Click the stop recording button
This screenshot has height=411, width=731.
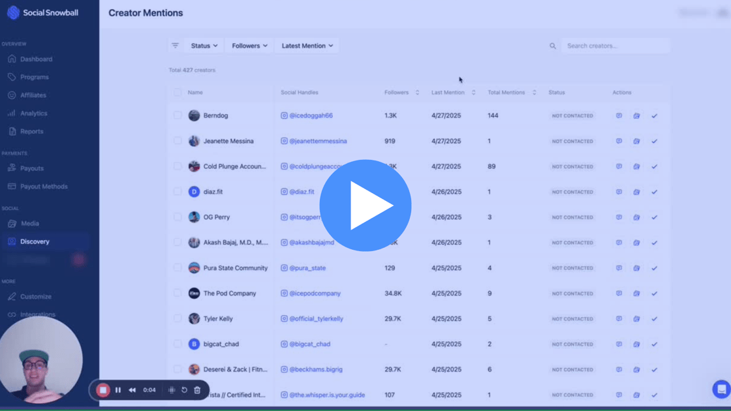tap(103, 390)
